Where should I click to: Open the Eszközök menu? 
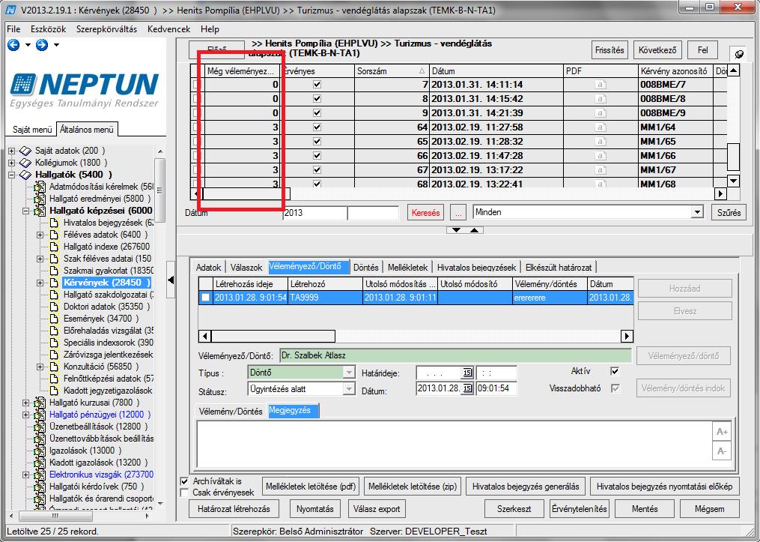tap(48, 29)
